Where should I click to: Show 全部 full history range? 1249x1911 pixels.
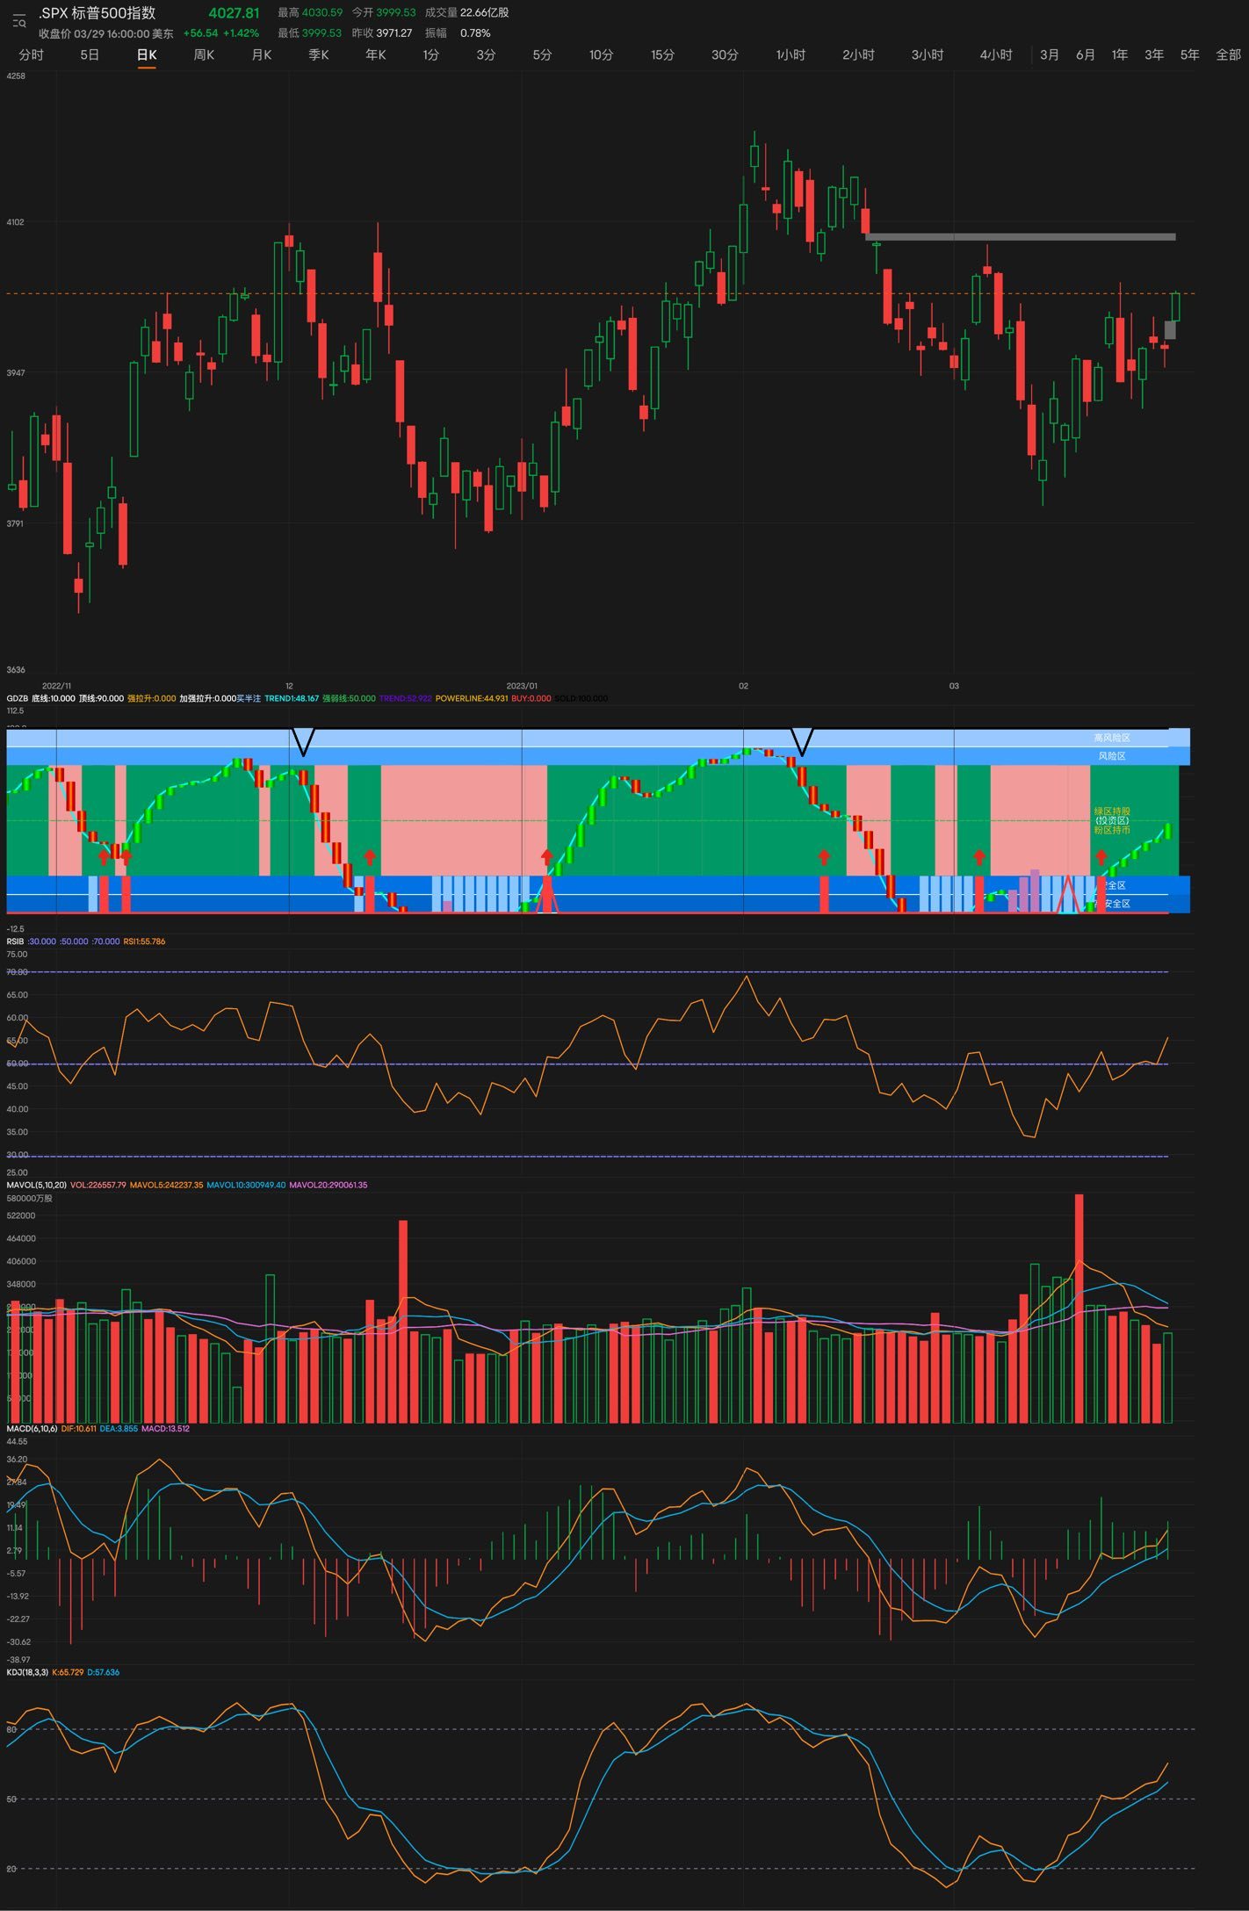(x=1228, y=54)
